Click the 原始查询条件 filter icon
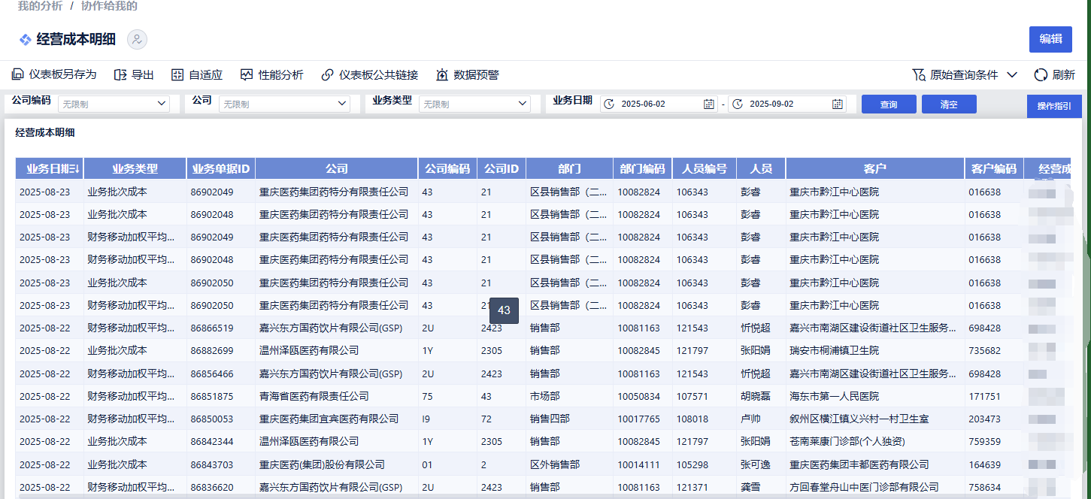Screen dimensions: 1091x499 point(918,74)
